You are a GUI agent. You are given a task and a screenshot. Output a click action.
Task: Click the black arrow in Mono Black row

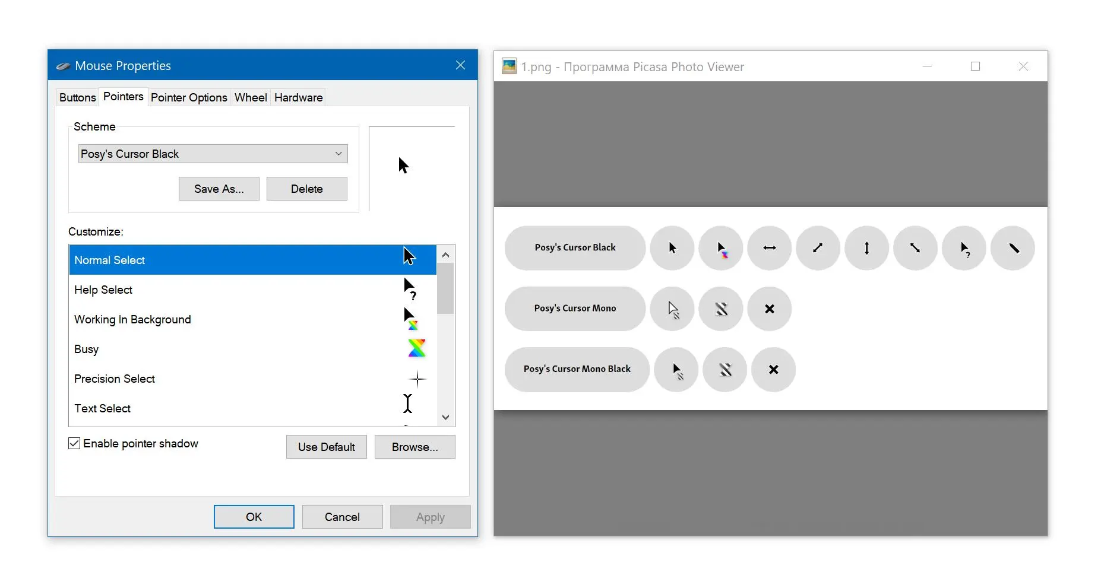click(676, 370)
